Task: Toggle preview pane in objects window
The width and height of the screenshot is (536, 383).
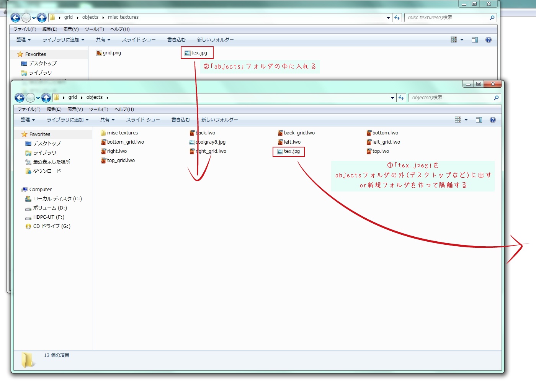Action: [x=479, y=120]
